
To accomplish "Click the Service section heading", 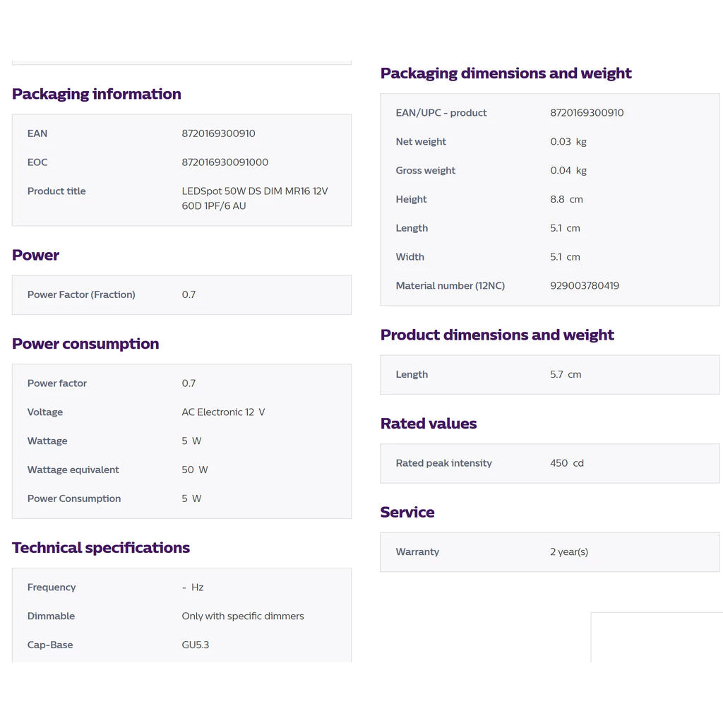I will pyautogui.click(x=407, y=513).
